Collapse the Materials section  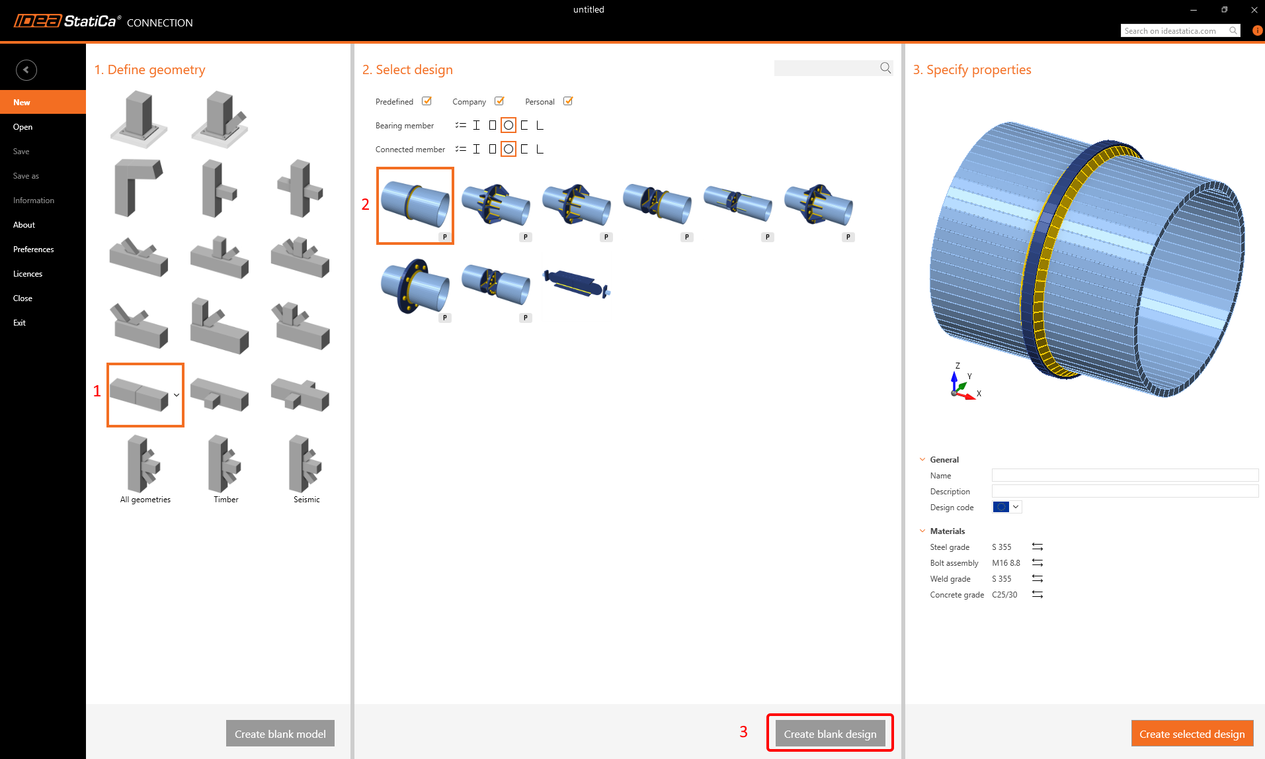922,531
